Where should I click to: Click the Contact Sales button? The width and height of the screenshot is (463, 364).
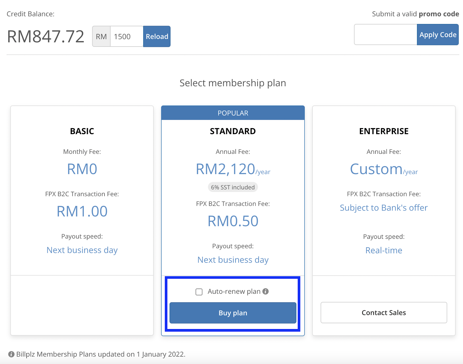384,313
